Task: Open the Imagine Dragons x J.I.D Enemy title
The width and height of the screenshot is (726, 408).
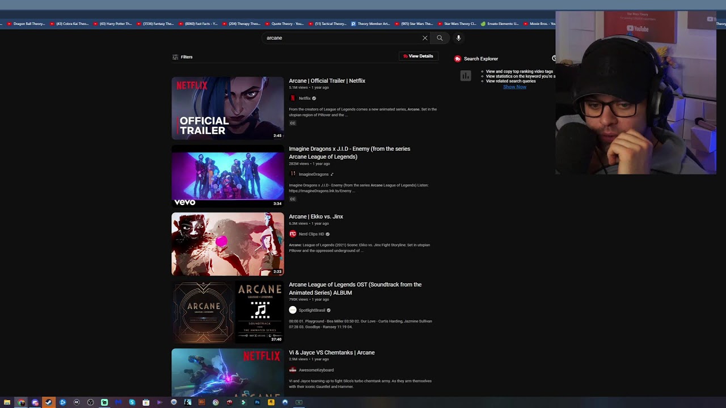Action: tap(349, 152)
